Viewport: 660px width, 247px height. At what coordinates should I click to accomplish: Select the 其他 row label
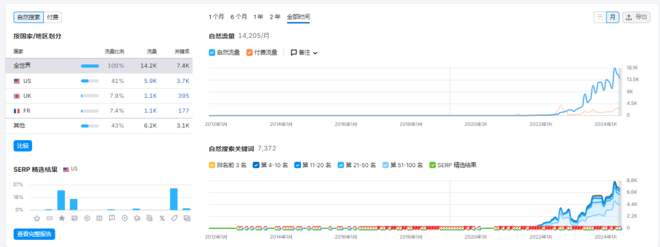click(19, 126)
